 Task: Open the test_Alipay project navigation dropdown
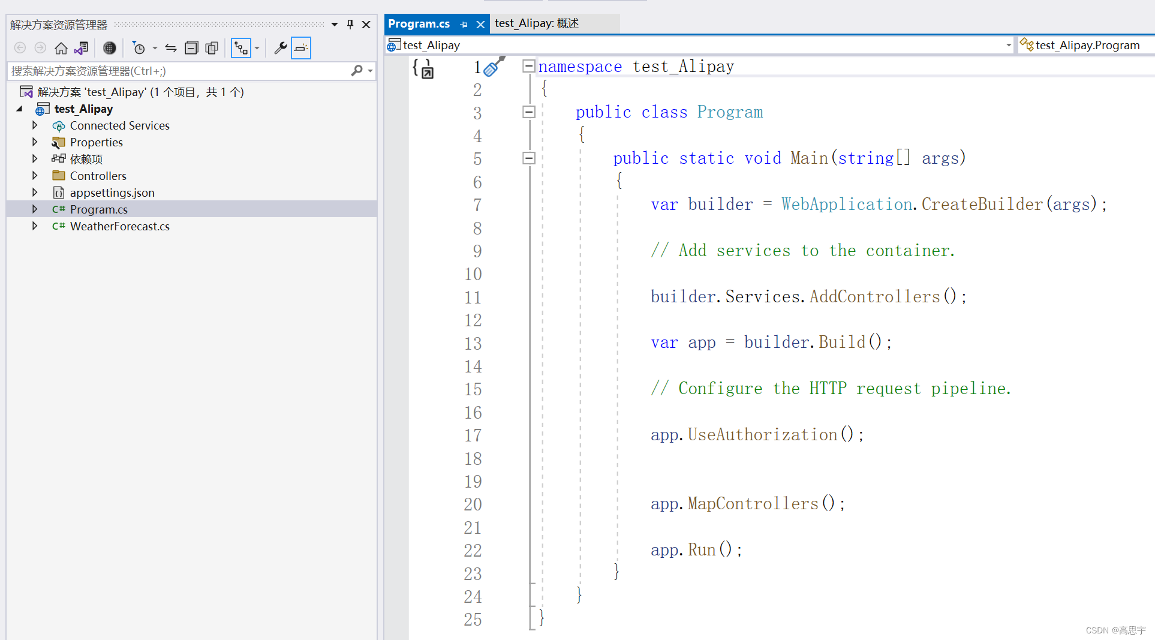1009,45
